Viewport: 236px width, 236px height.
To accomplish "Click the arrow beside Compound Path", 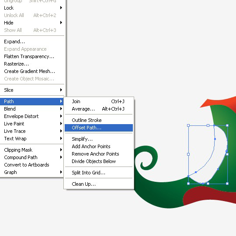I will coord(61,157).
